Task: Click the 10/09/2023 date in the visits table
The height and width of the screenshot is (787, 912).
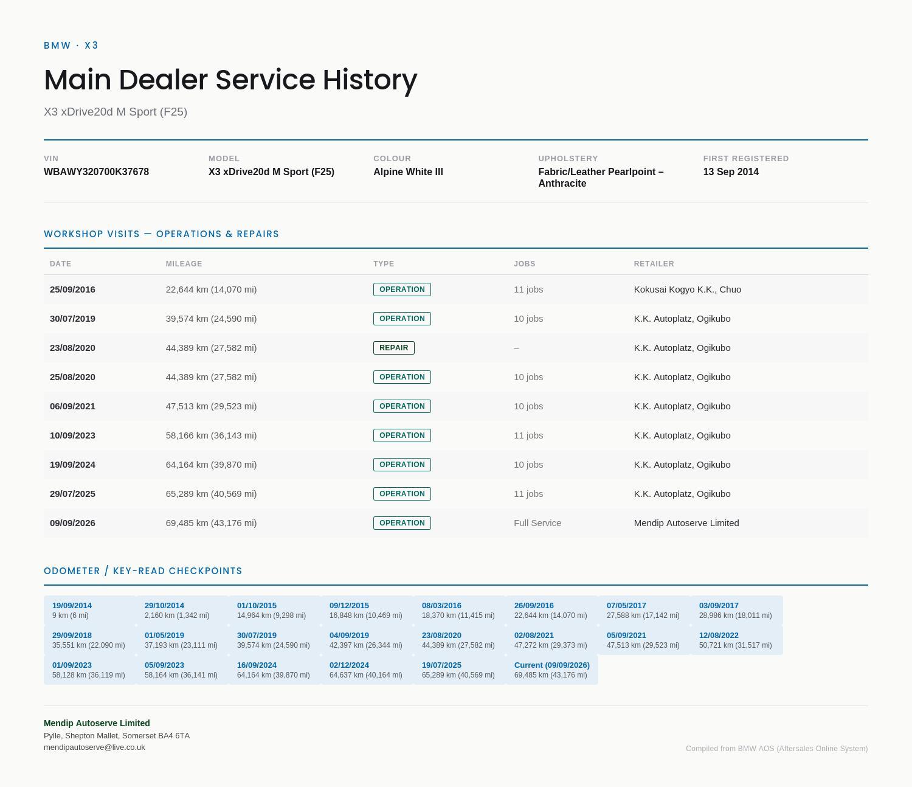Action: 72,435
